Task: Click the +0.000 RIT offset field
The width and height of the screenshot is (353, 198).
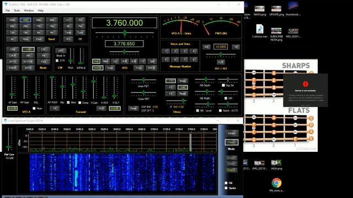Action: click(x=221, y=47)
